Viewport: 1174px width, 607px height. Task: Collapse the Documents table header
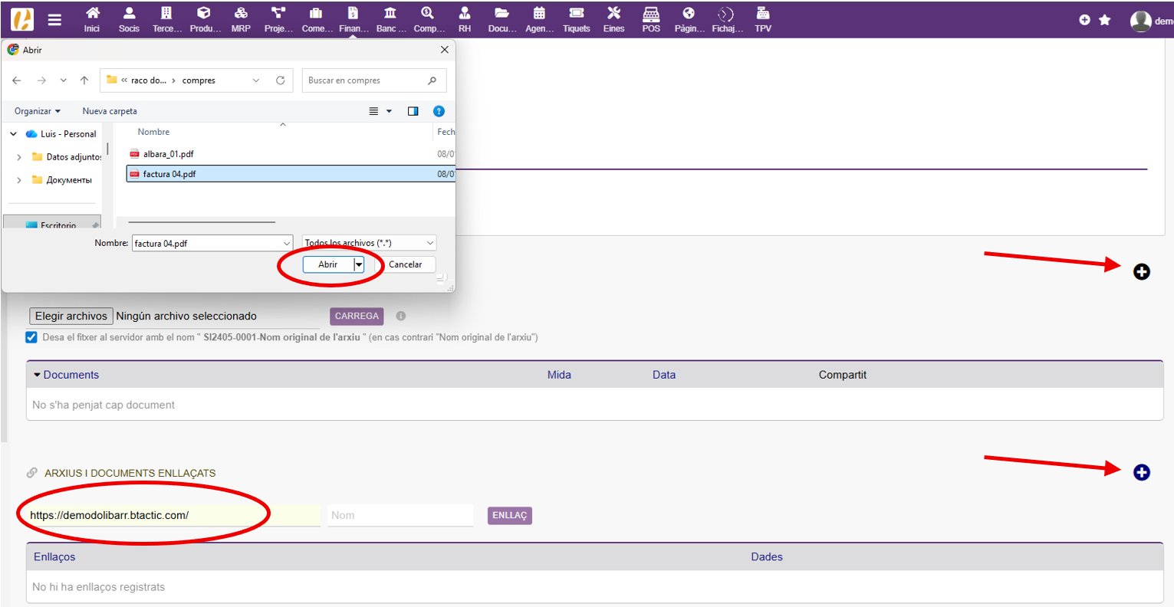pyautogui.click(x=37, y=375)
